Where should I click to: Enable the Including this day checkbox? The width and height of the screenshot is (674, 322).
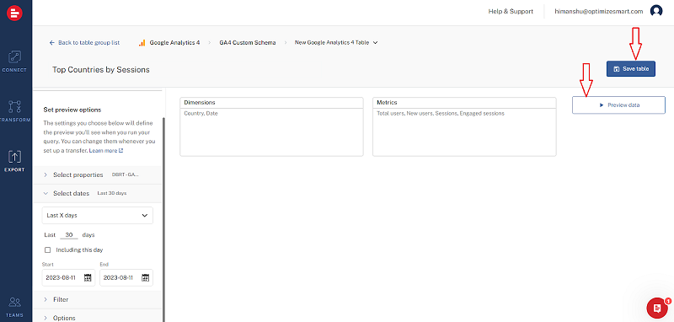coord(48,250)
